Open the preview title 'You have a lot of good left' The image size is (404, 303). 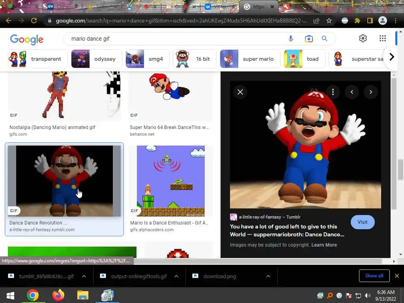(x=287, y=230)
